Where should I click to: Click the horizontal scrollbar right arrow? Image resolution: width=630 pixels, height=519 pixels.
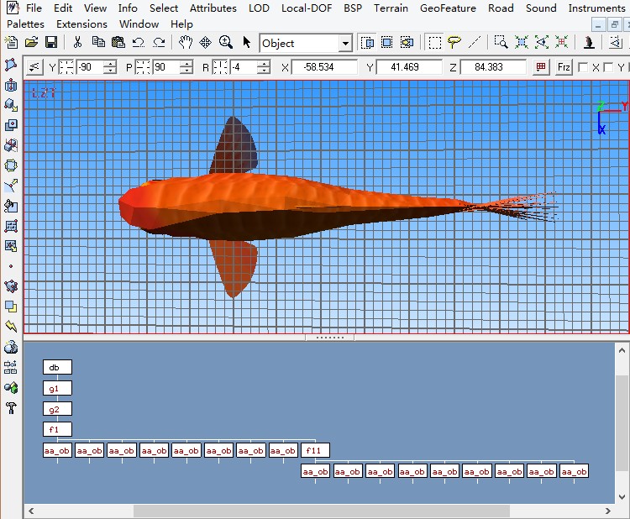click(x=608, y=511)
